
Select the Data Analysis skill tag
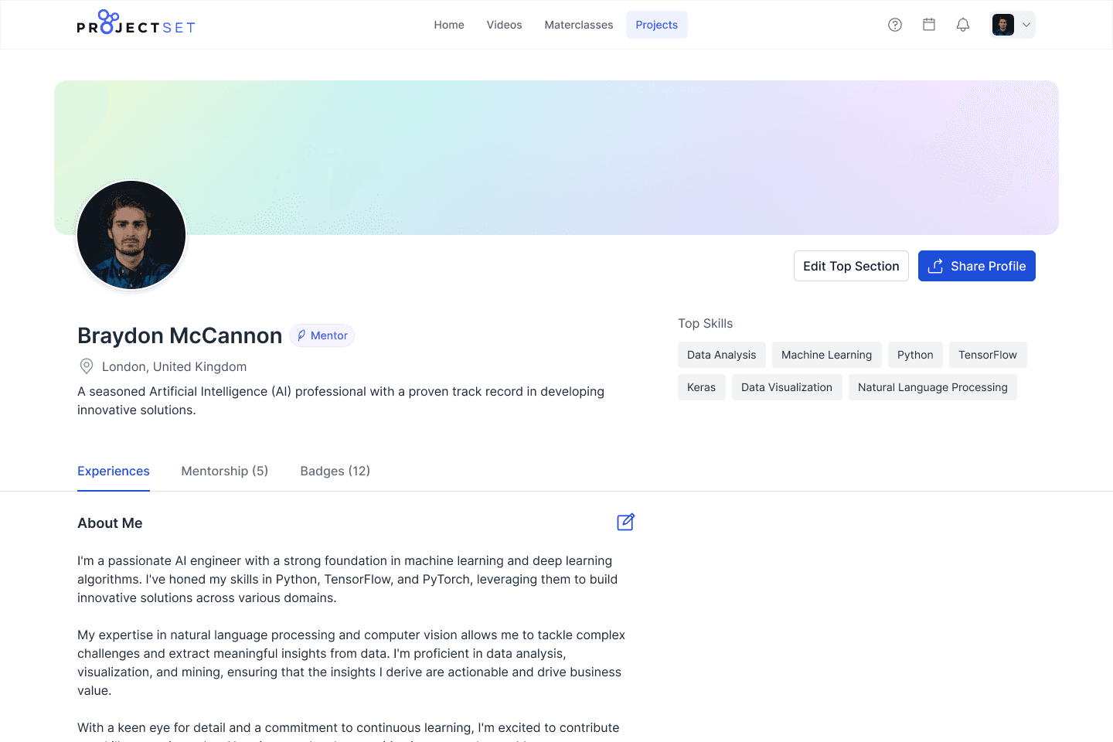[722, 355]
